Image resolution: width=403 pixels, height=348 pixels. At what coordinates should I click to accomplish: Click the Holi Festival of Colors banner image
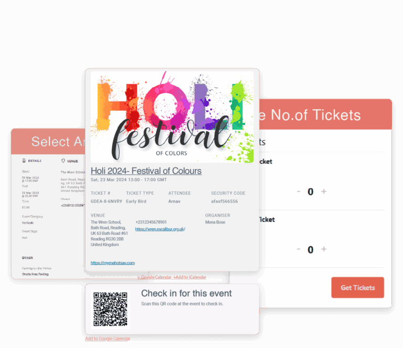click(x=172, y=117)
